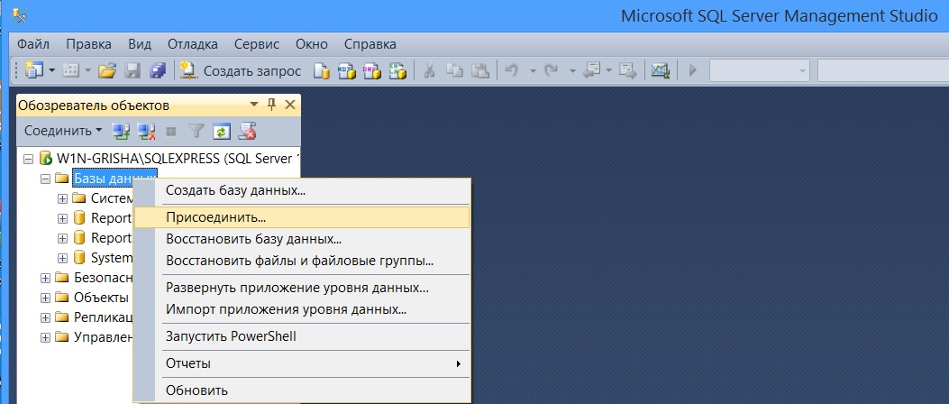Click the Database Engine Query icon
Viewport: 949px width, 404px height.
(x=322, y=71)
